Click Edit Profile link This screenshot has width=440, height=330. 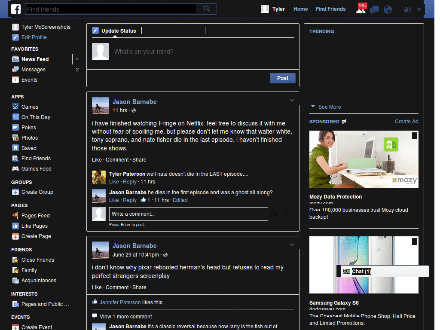34,37
